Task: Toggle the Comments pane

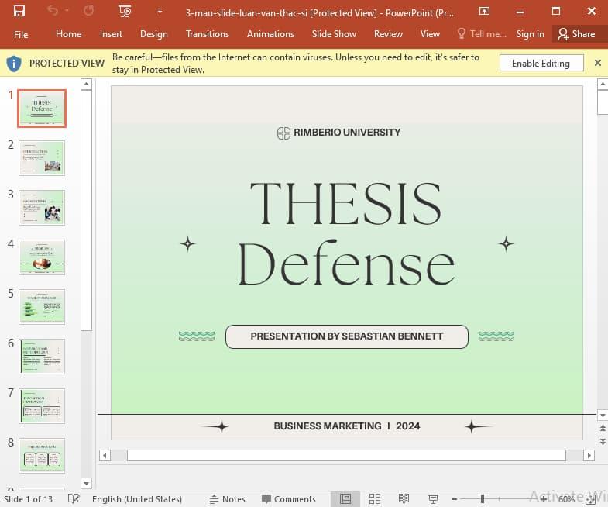Action: (x=288, y=499)
